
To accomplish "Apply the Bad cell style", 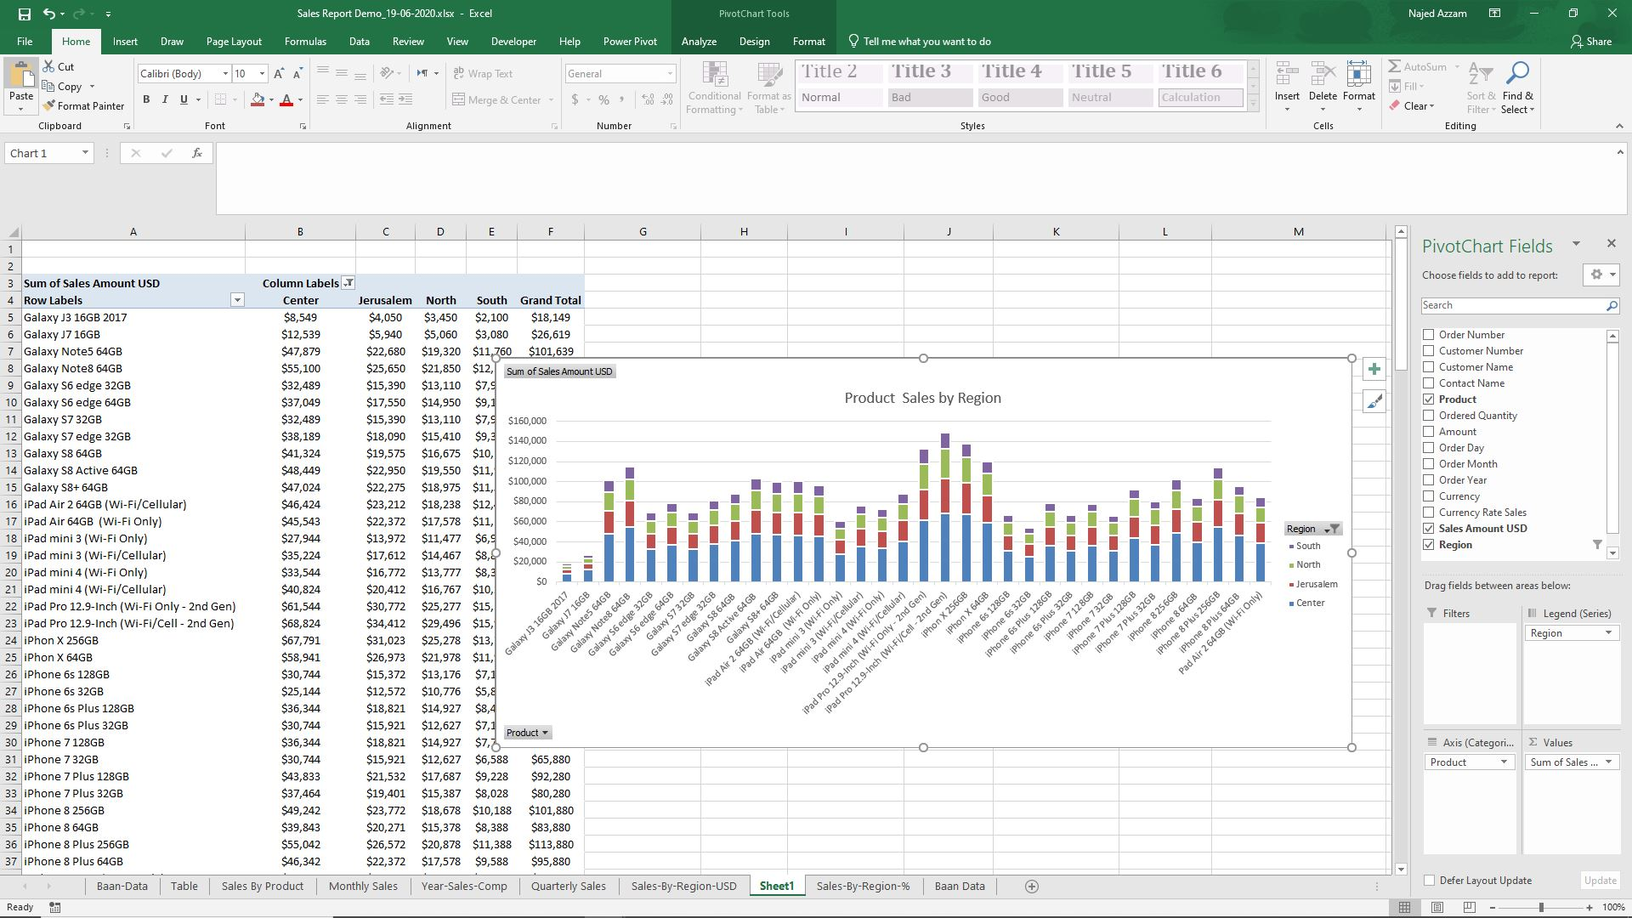I will [x=930, y=97].
